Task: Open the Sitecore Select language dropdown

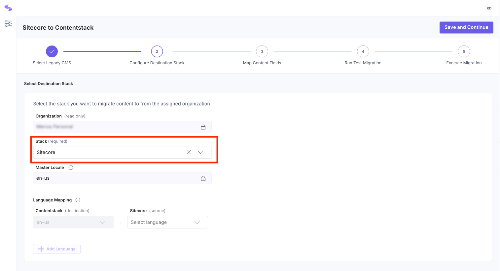Action: click(x=167, y=222)
